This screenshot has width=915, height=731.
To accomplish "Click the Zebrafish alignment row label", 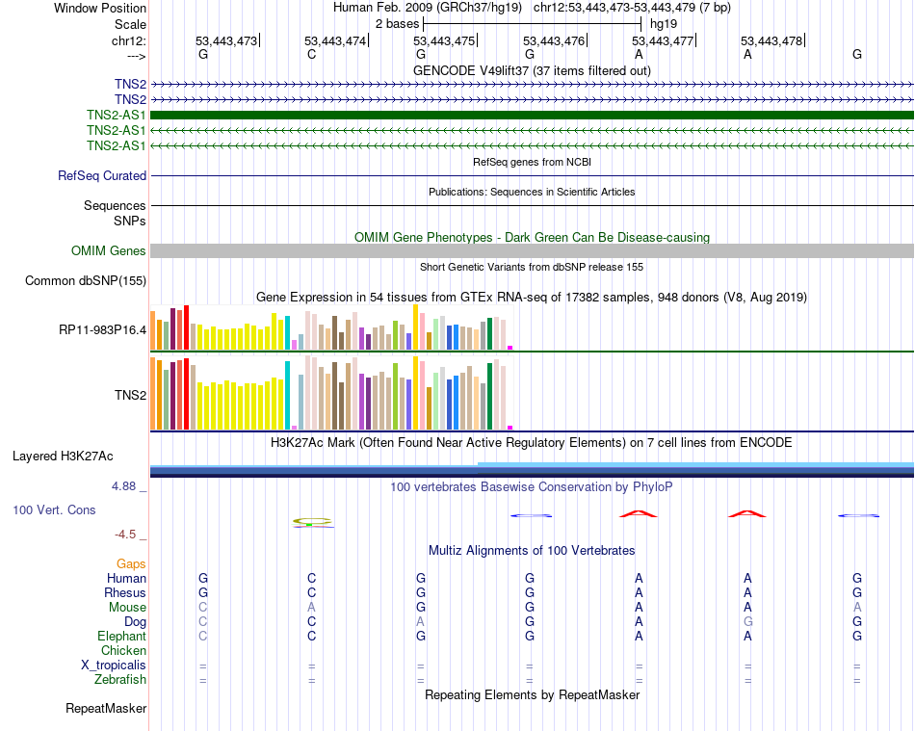I will pos(120,680).
